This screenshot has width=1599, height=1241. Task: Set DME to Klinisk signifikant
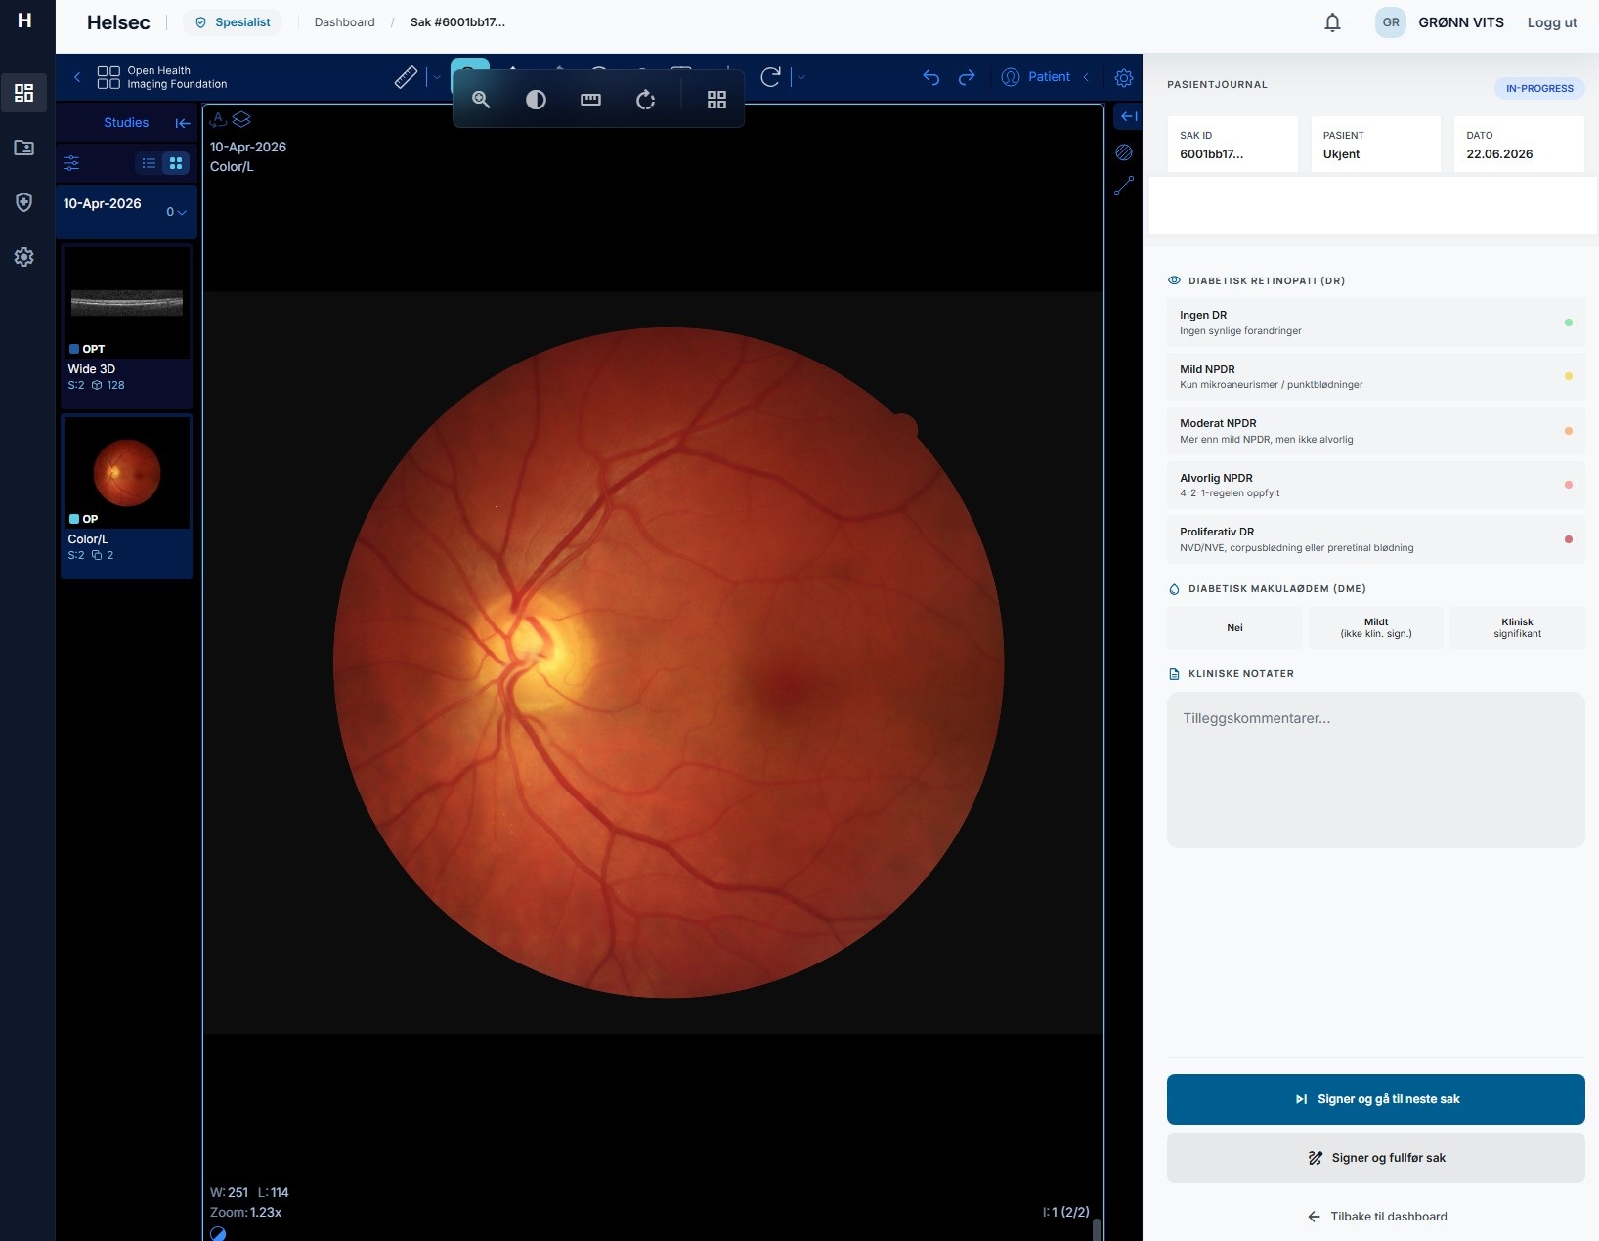point(1517,627)
